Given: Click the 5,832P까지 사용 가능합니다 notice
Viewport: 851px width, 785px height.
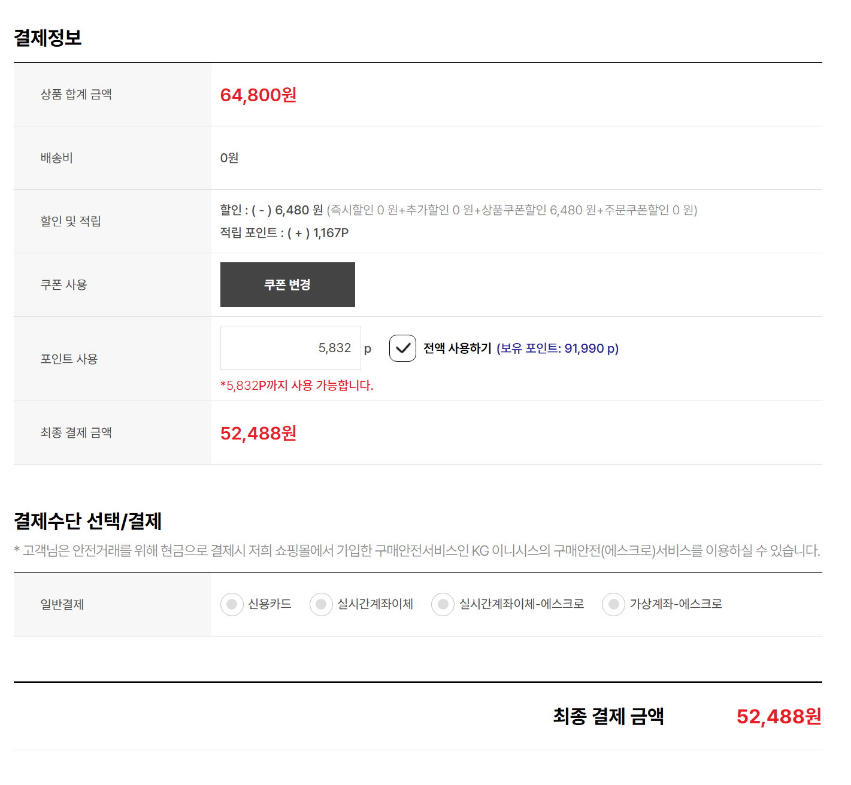Looking at the screenshot, I should click(x=297, y=386).
